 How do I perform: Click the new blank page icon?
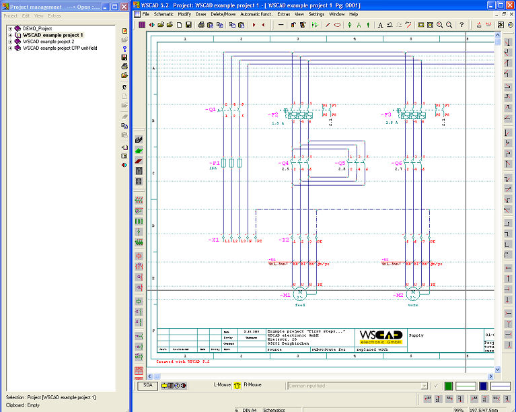point(180,25)
